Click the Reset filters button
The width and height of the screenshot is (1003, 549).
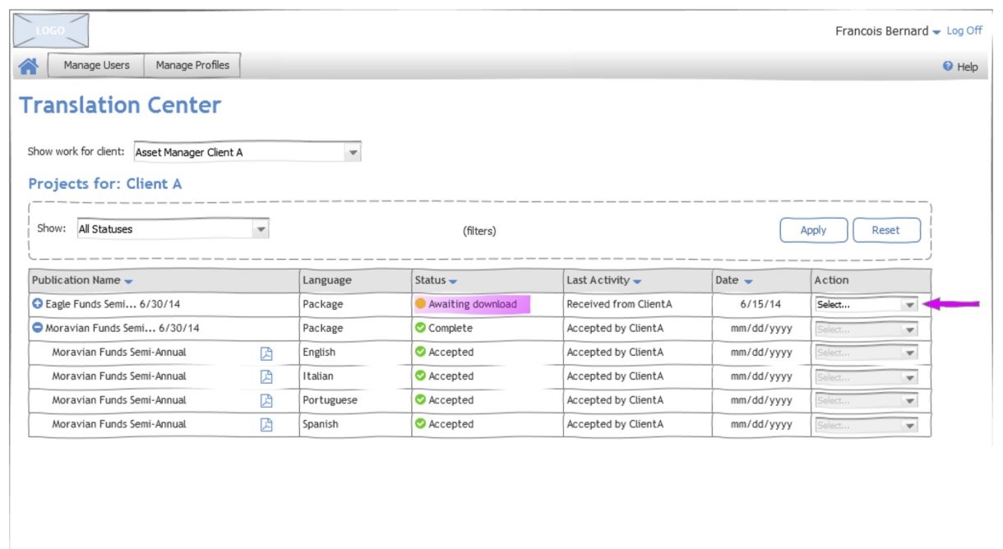tap(885, 230)
